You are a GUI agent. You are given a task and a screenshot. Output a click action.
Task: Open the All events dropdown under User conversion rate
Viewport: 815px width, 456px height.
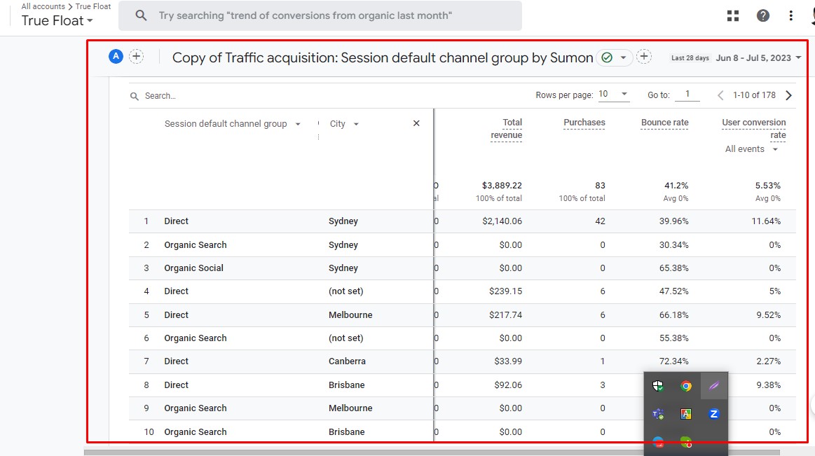(x=752, y=149)
